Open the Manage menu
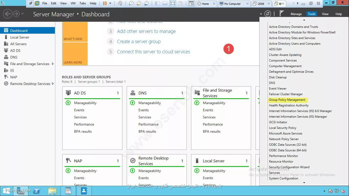The image size is (349, 196). (x=296, y=14)
